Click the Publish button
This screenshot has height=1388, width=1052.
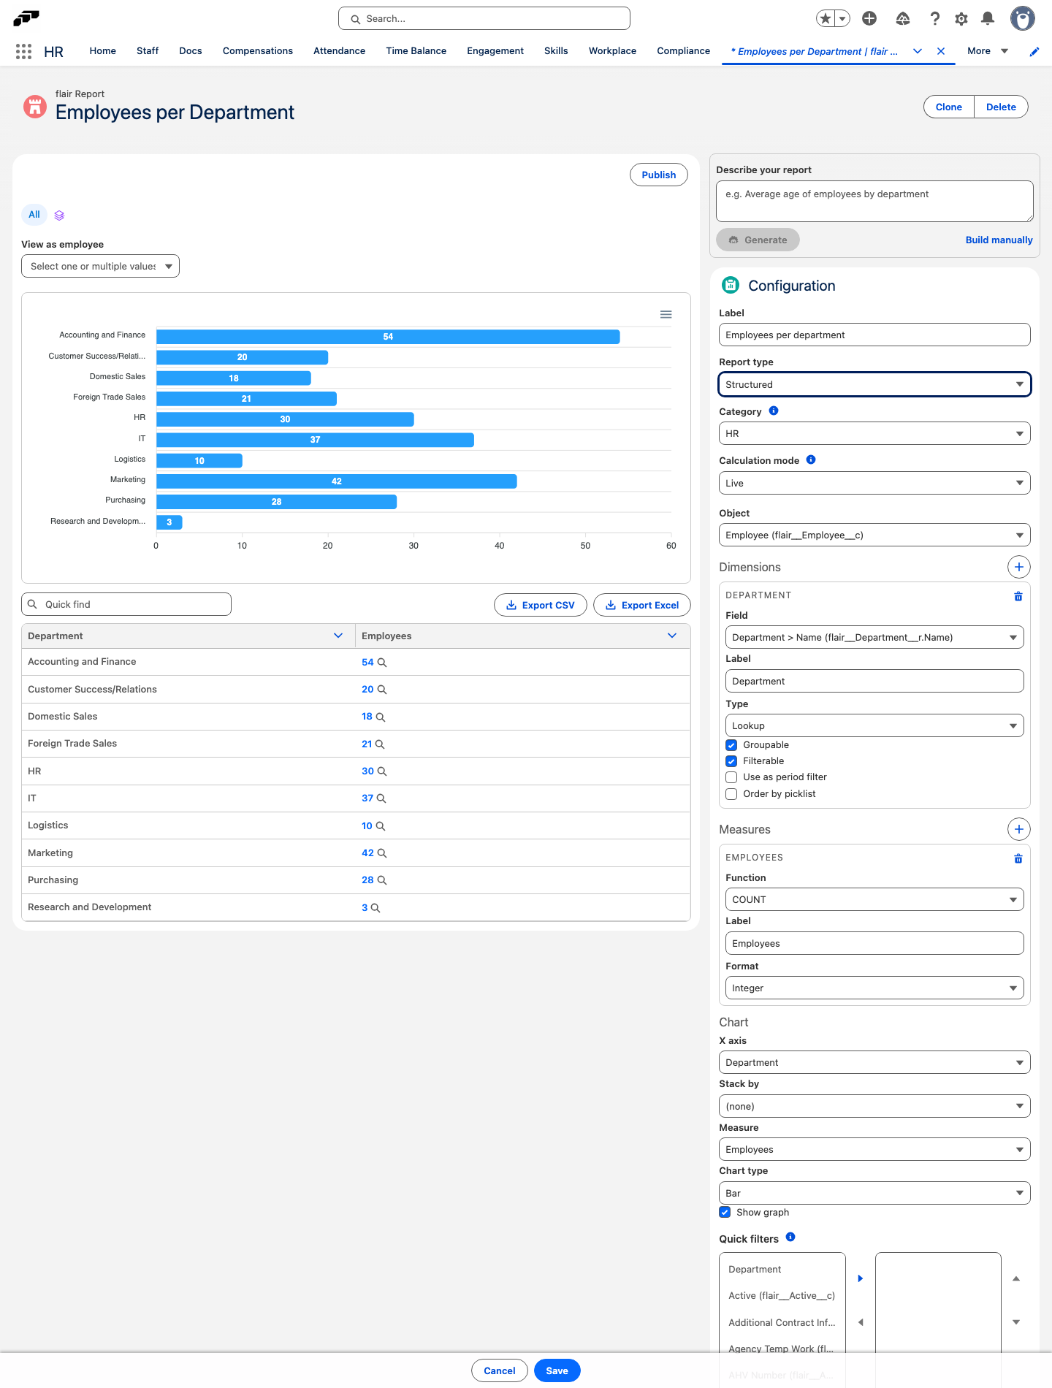(x=659, y=175)
